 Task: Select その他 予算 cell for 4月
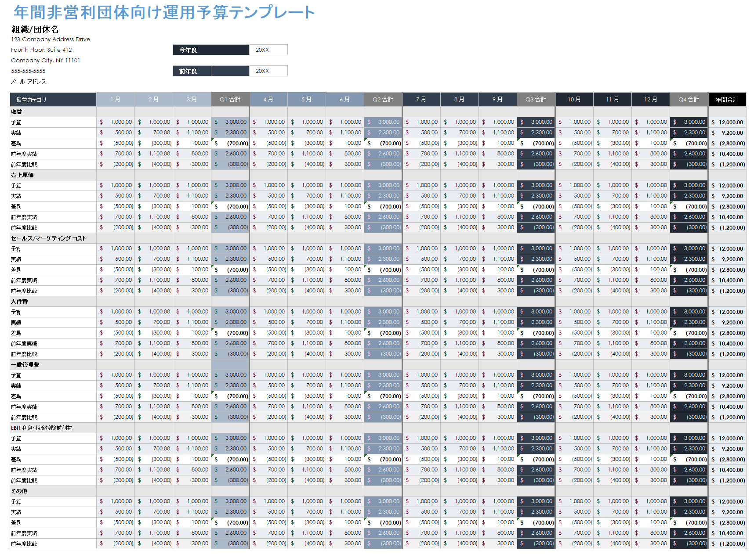click(268, 502)
